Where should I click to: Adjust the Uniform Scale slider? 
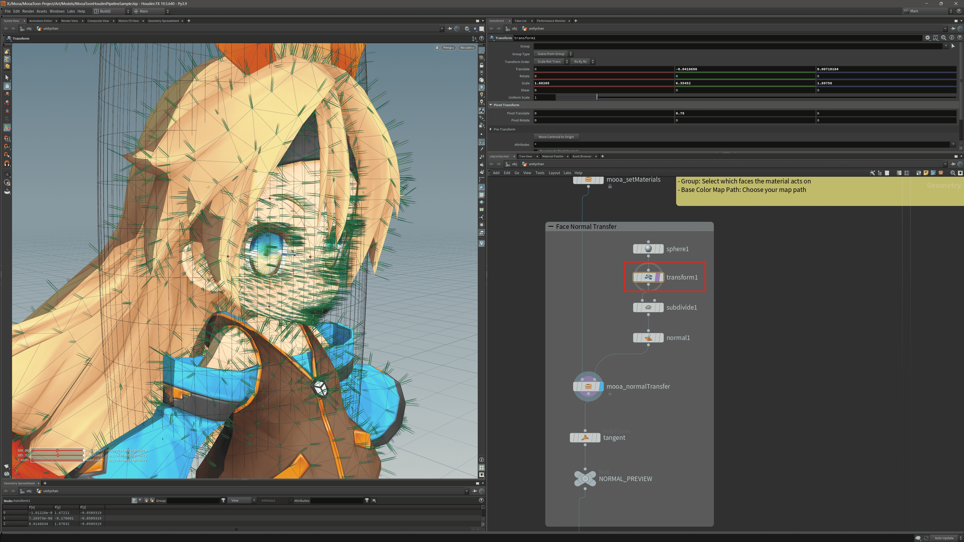click(756, 97)
